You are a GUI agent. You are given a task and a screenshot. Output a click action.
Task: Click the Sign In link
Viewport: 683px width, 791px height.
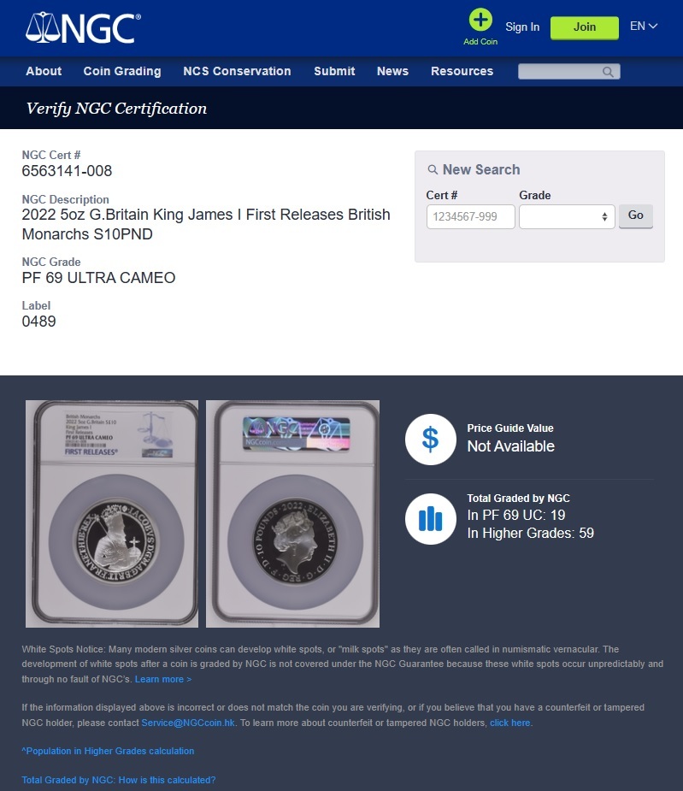pos(522,27)
